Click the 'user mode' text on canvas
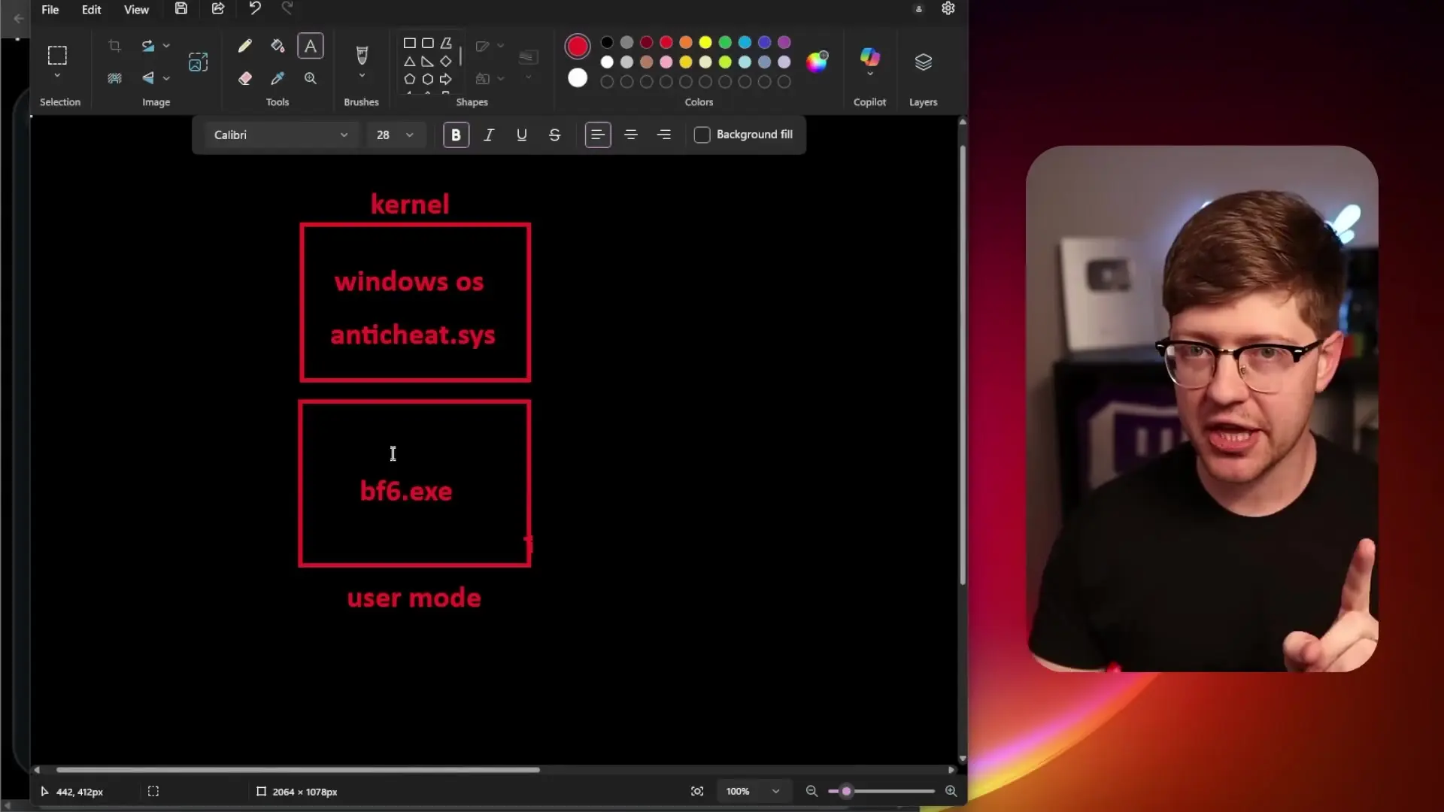The width and height of the screenshot is (1444, 812). click(414, 598)
